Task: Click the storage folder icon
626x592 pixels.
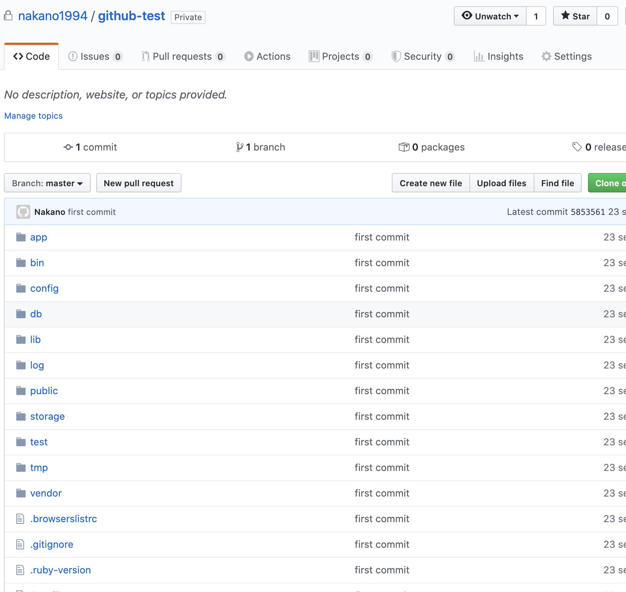Action: click(x=21, y=416)
